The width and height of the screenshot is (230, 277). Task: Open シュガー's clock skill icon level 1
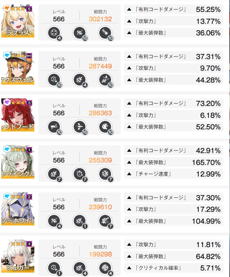[x=54, y=268]
